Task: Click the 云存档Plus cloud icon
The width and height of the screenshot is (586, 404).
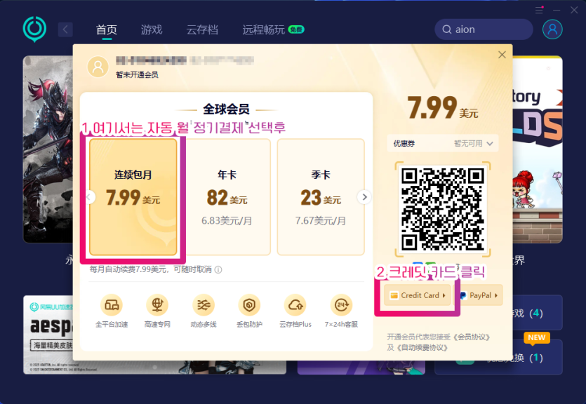Action: click(295, 305)
